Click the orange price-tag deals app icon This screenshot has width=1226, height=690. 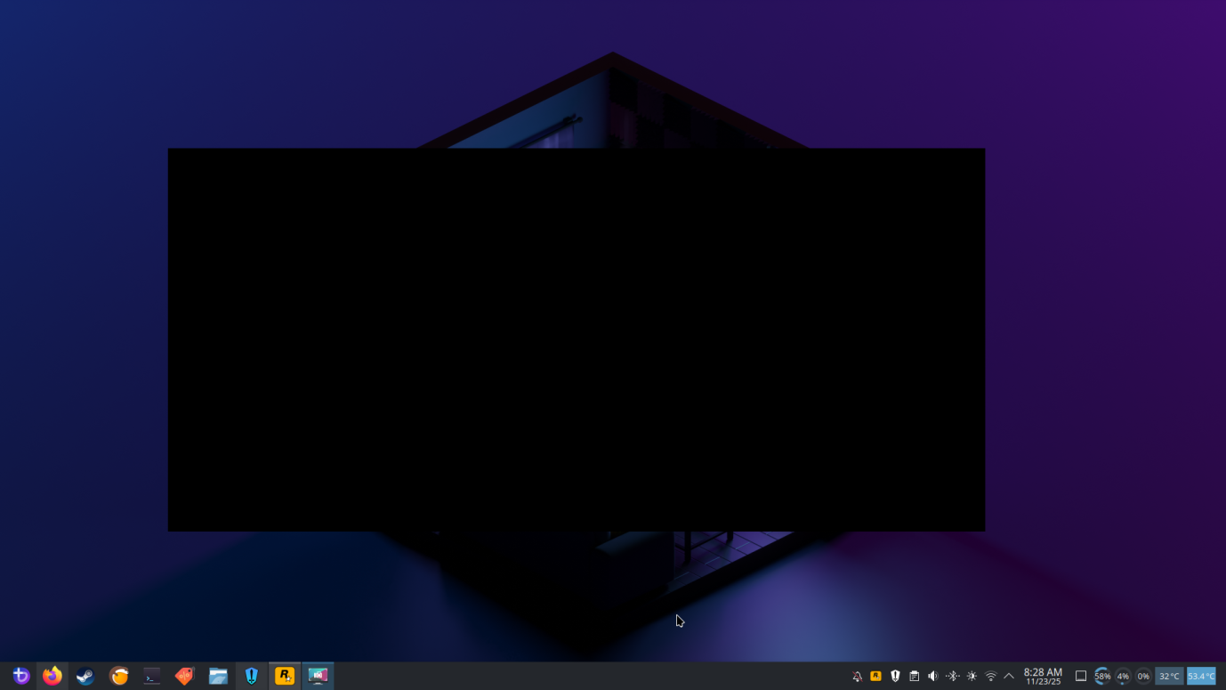tap(183, 676)
